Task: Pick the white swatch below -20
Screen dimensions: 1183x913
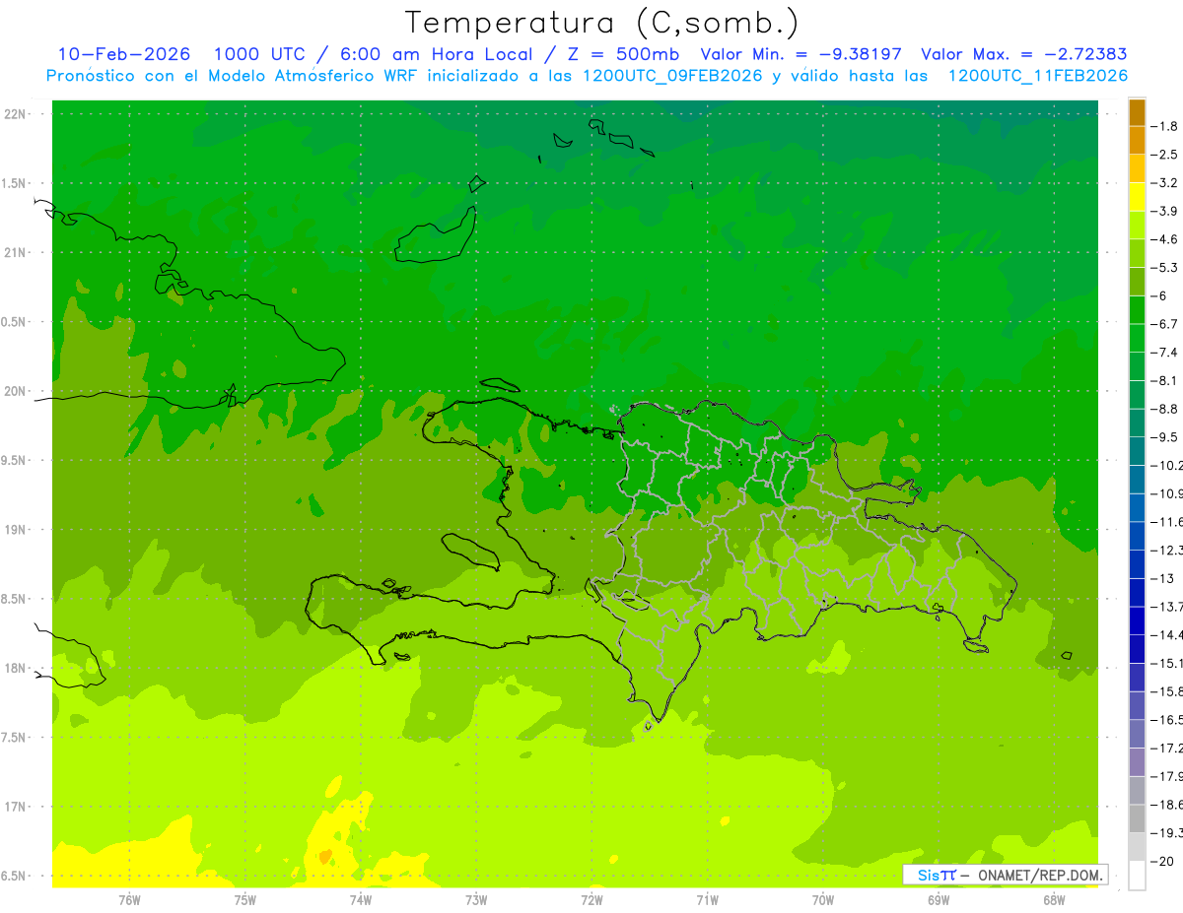Action: pos(1137,875)
